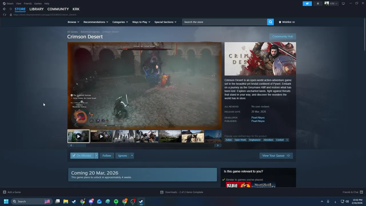Open Discord from the taskbar
The height and width of the screenshot is (206, 366).
[x=91, y=201]
